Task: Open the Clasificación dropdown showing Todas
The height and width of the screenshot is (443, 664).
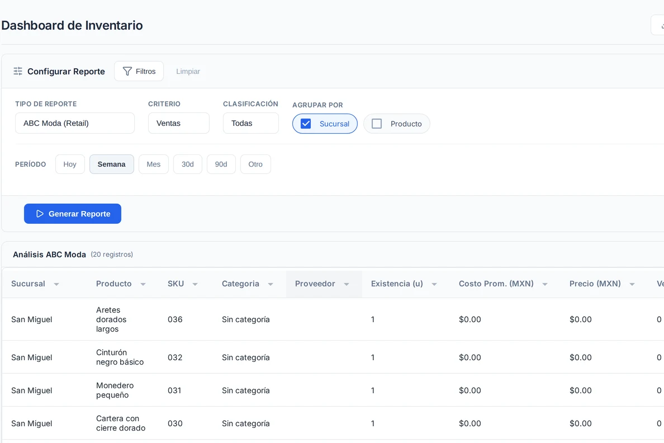Action: [x=251, y=123]
